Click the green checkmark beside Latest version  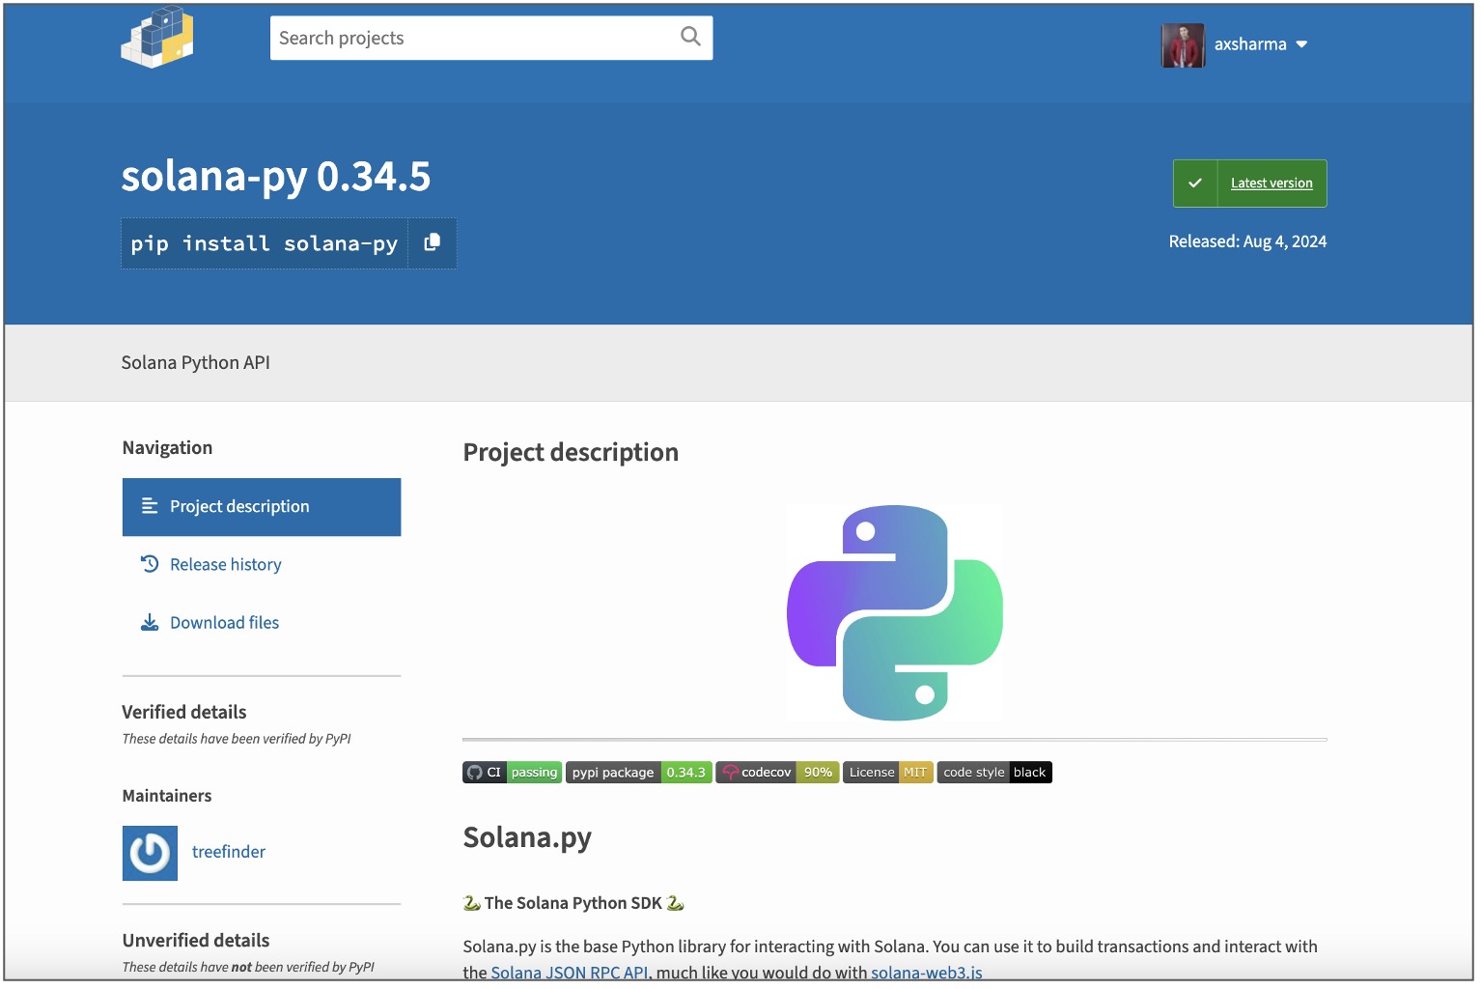coord(1195,184)
